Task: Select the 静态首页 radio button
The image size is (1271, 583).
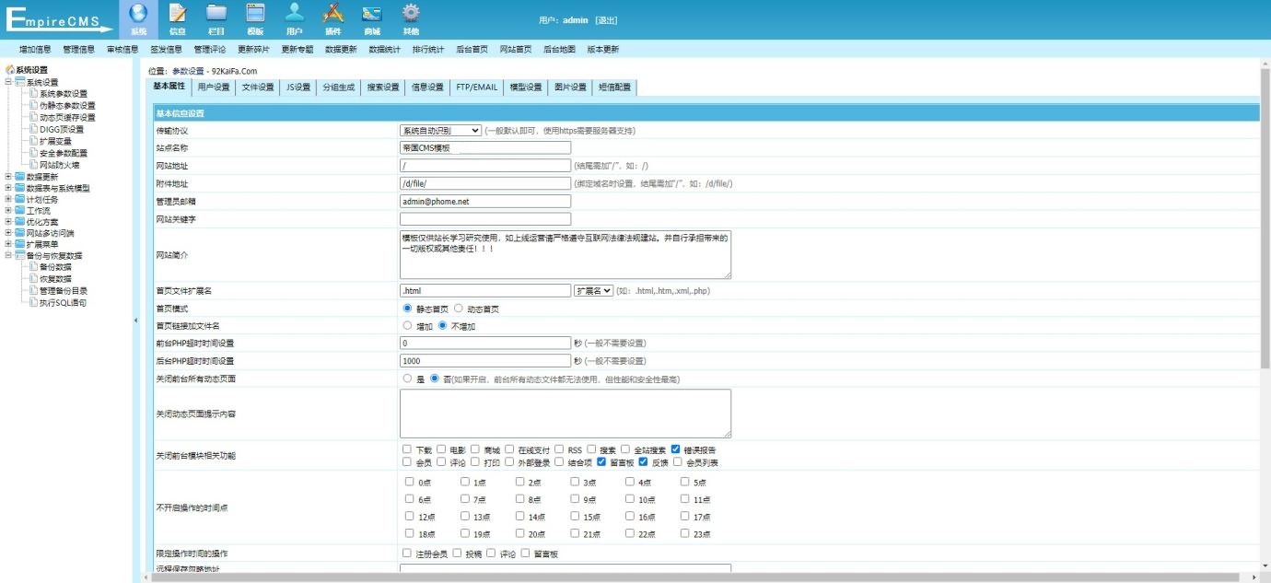Action: 408,309
